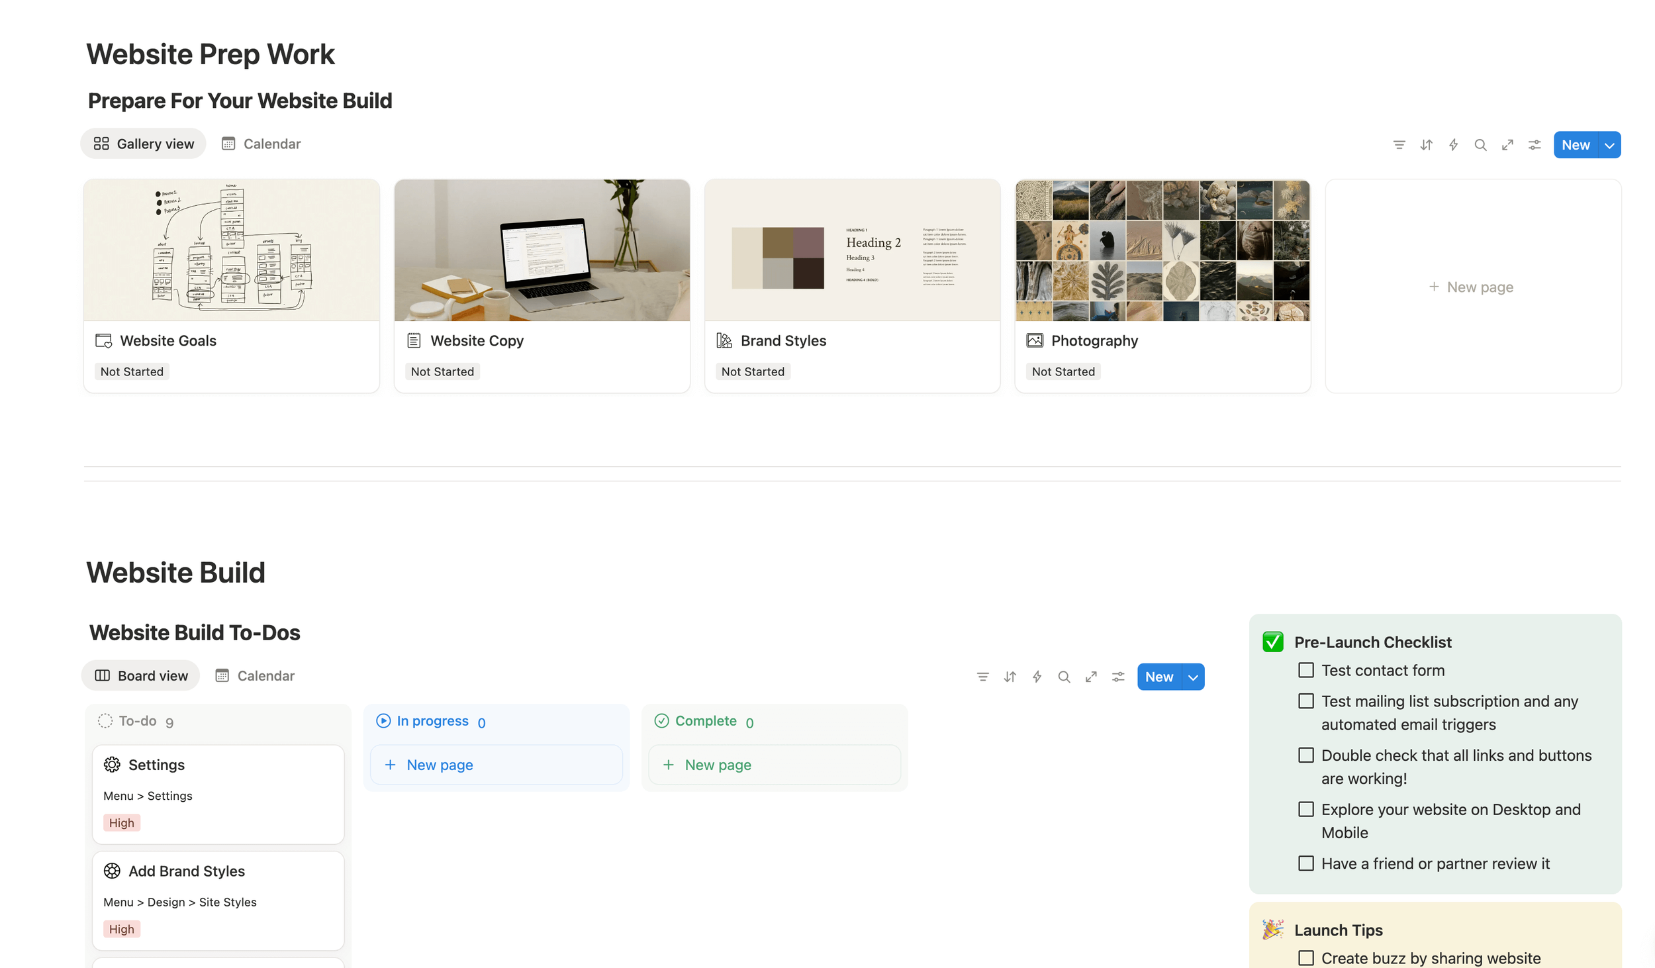Open automations lightning icon in gallery toolbar
The width and height of the screenshot is (1655, 968).
pyautogui.click(x=1453, y=145)
